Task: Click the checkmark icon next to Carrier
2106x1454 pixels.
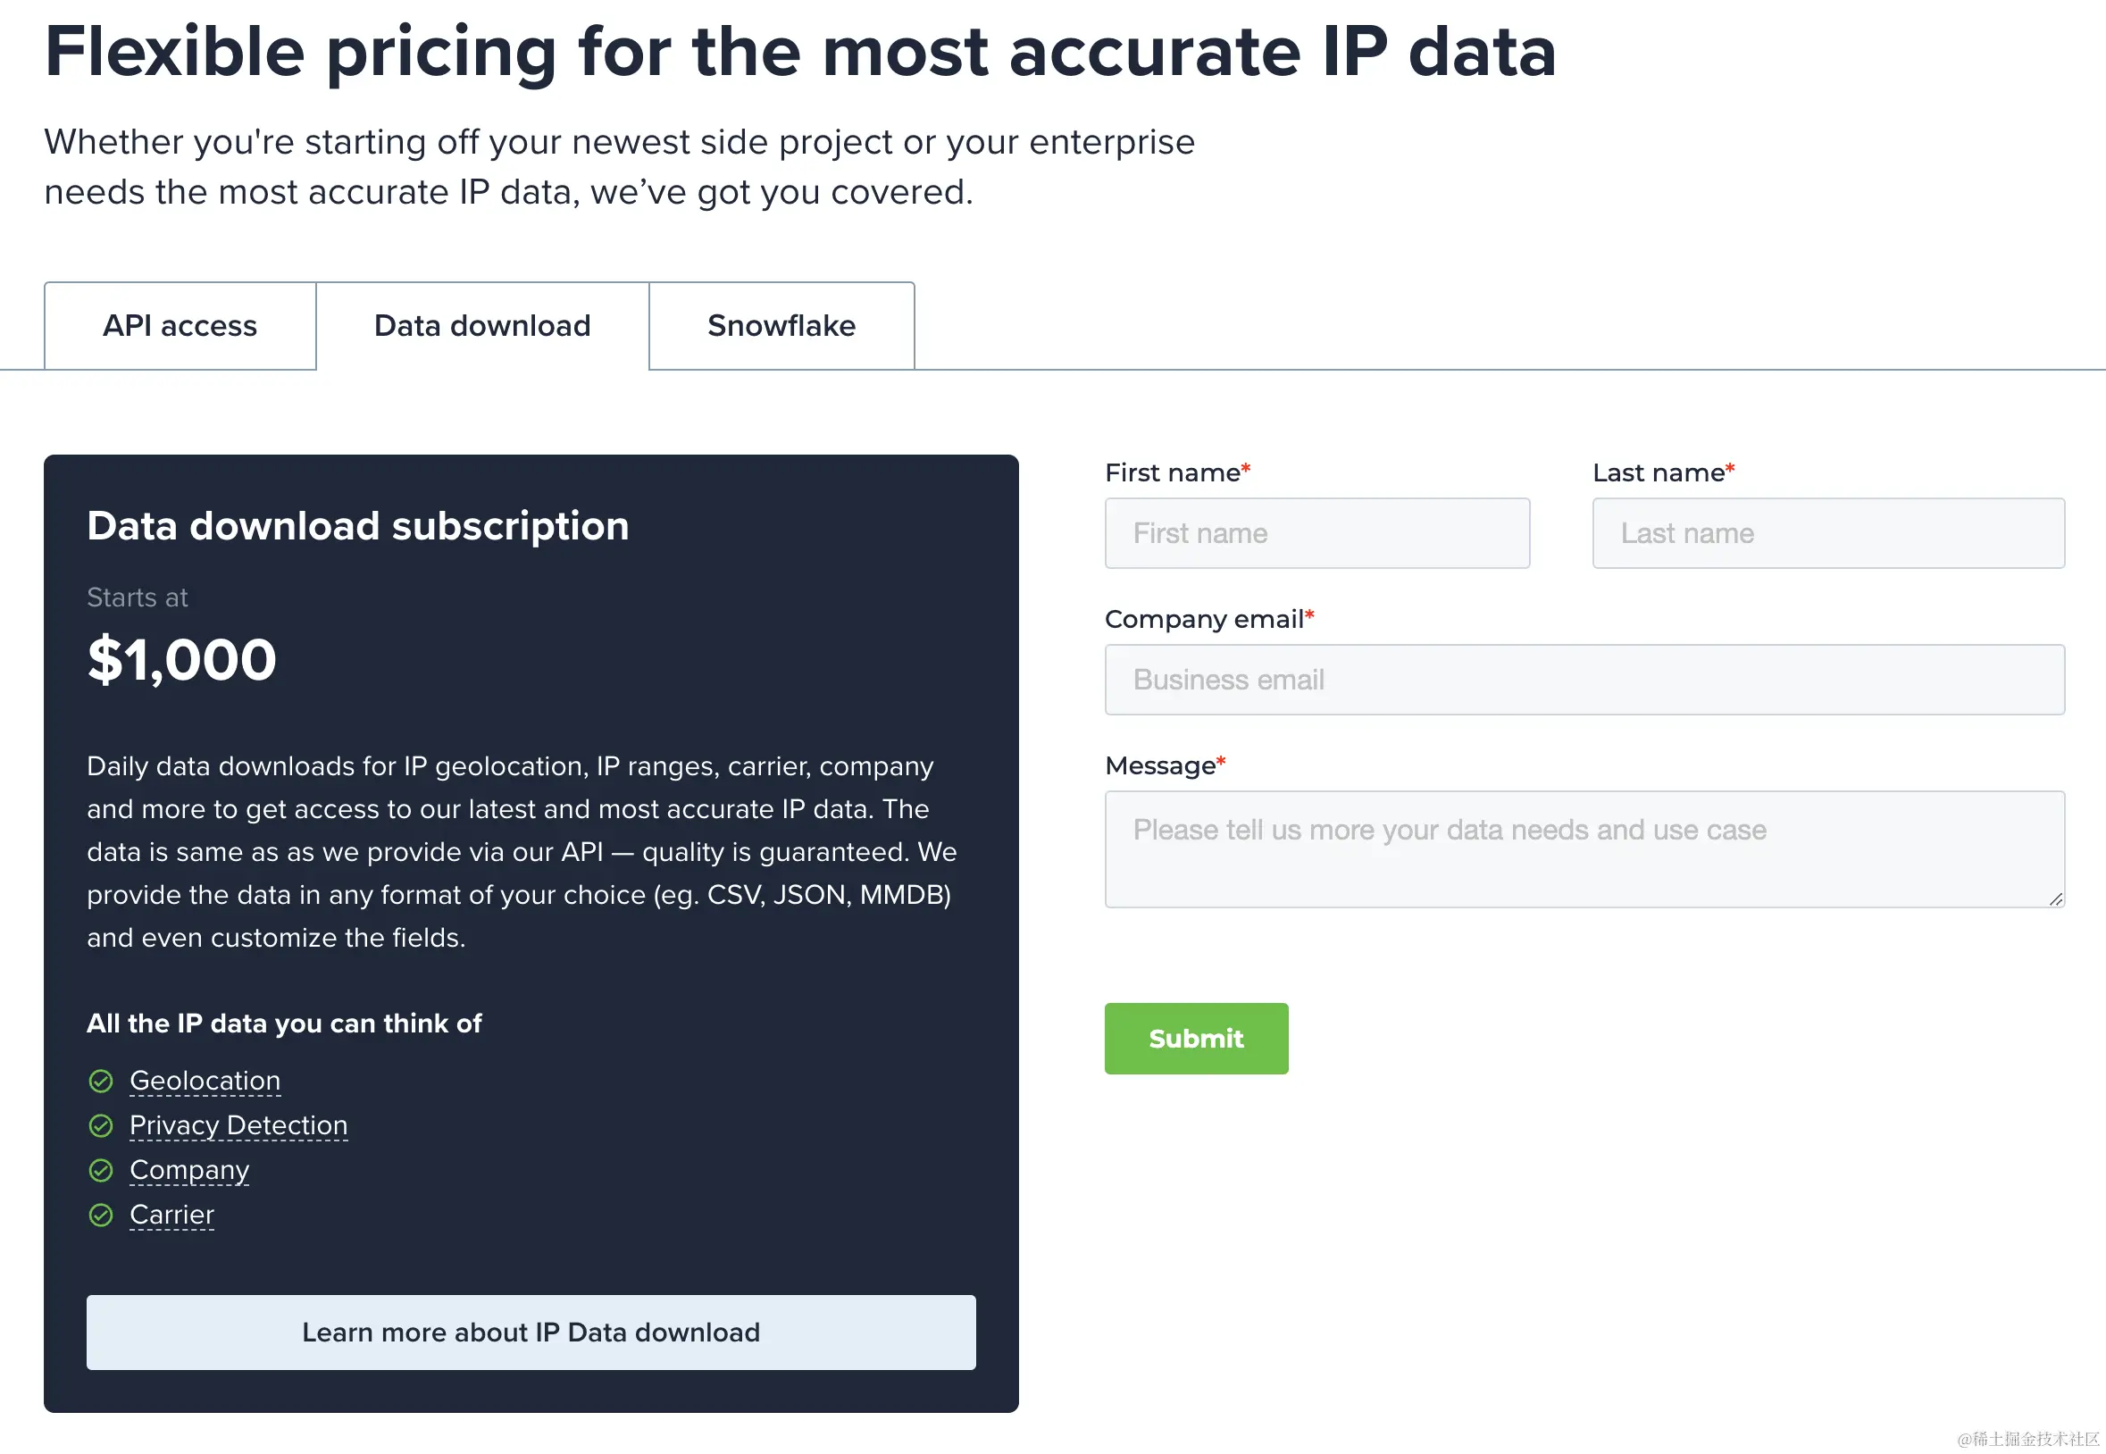Action: 101,1215
